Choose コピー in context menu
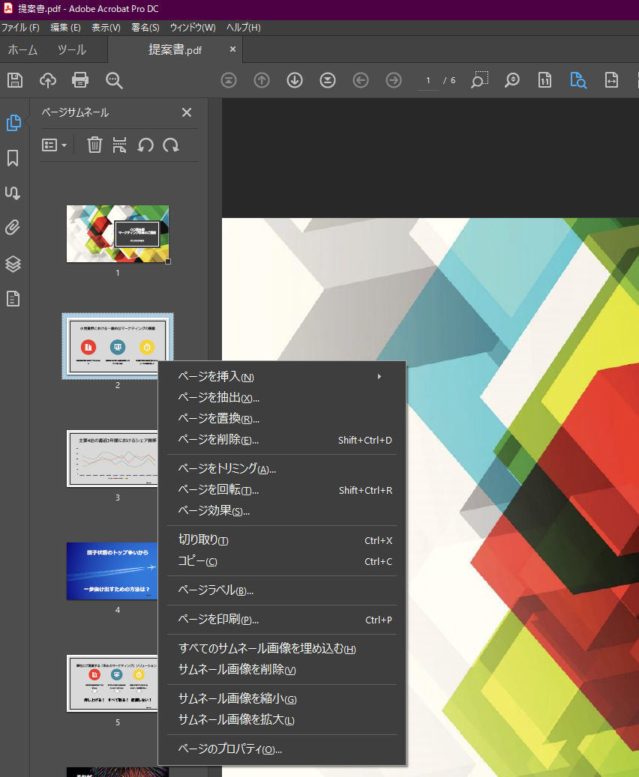This screenshot has width=639, height=777. [282, 561]
